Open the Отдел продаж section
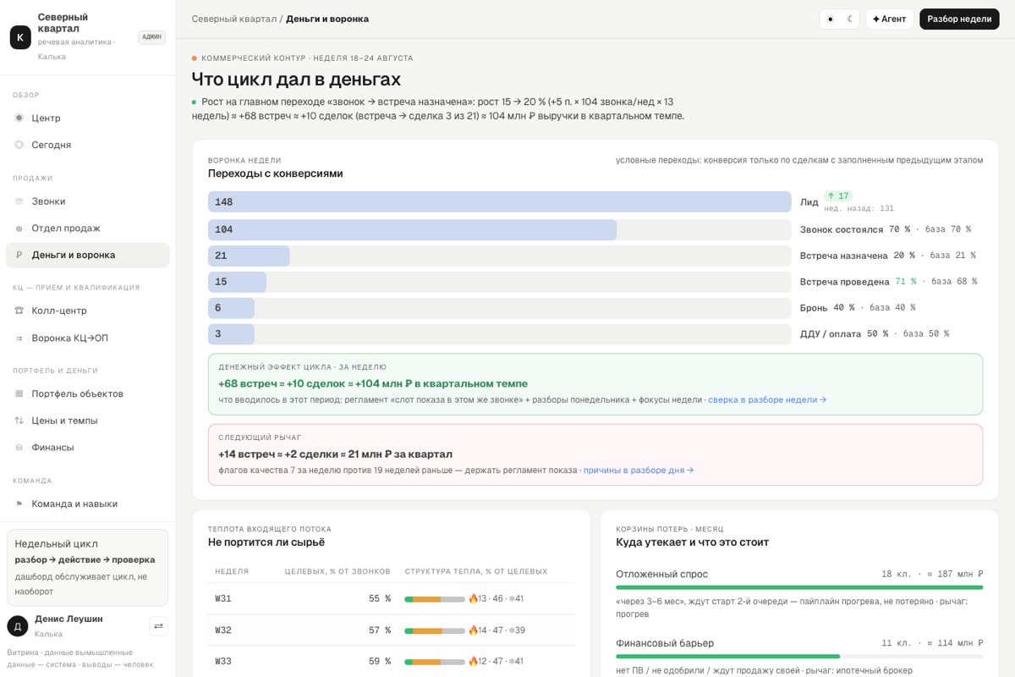The width and height of the screenshot is (1015, 677). 88,228
